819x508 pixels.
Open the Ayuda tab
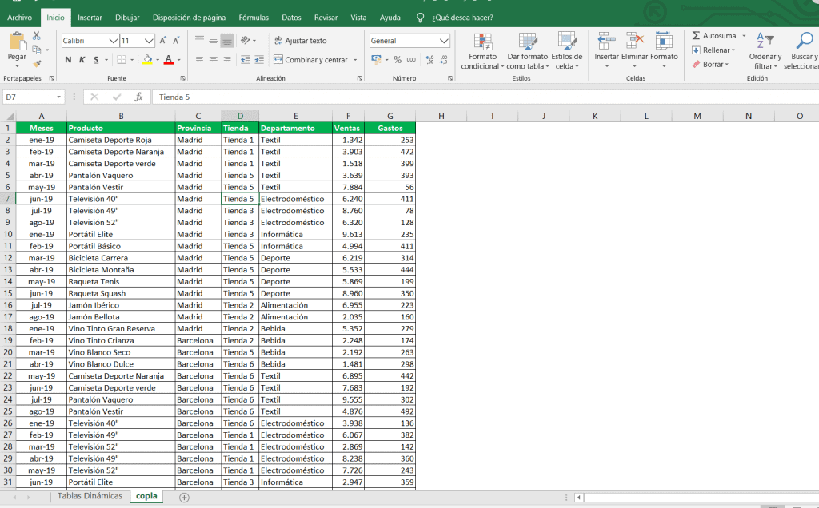[390, 18]
